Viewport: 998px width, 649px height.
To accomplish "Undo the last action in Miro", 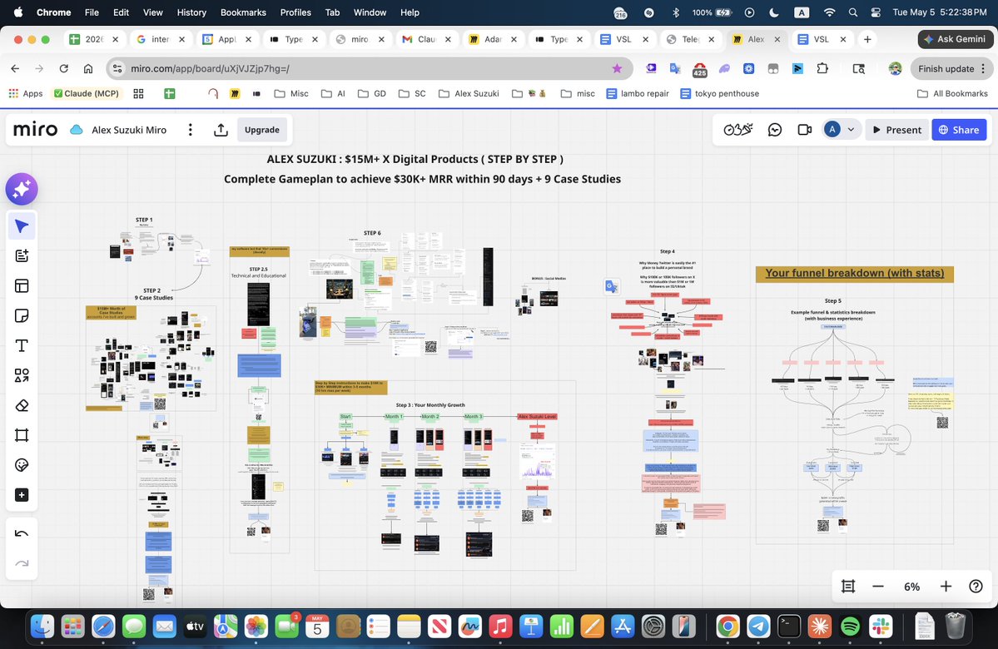I will [x=22, y=534].
